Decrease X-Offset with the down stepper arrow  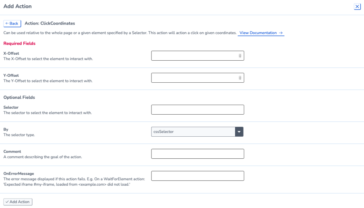point(240,57)
